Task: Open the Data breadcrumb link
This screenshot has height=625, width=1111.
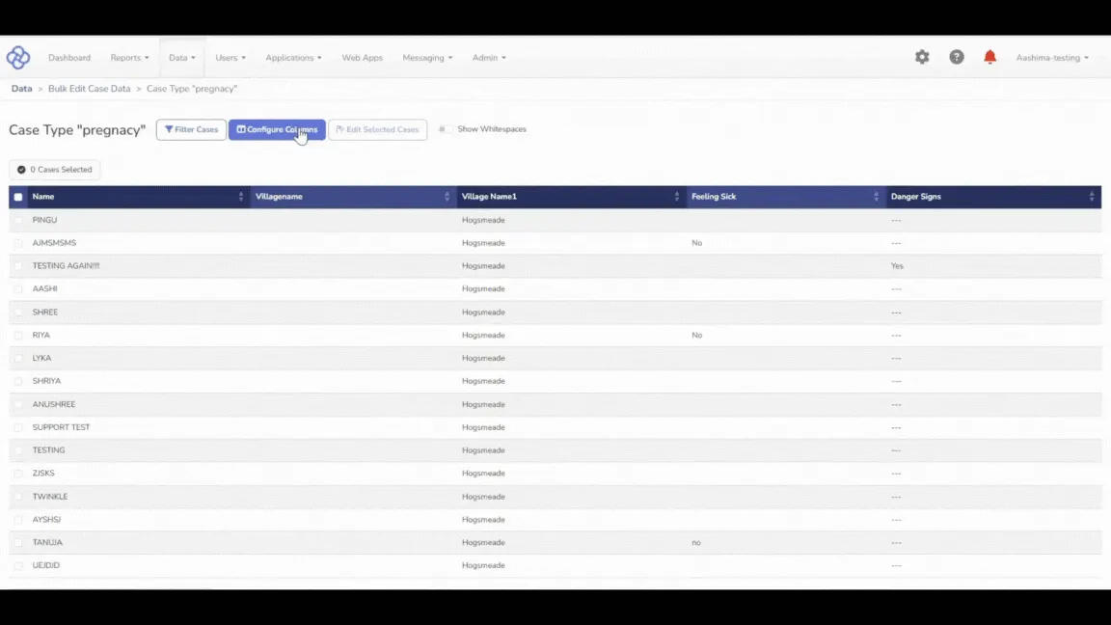Action: 22,89
